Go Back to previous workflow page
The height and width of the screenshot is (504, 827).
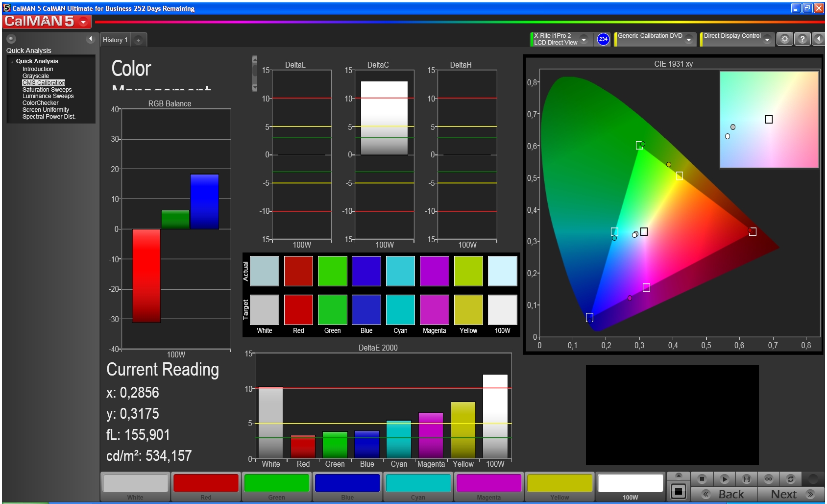pos(724,494)
